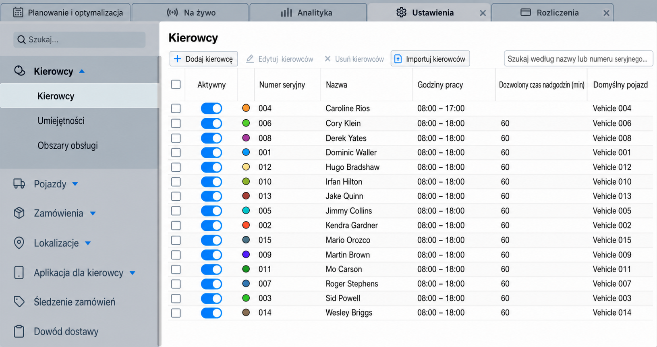
Task: Close the Rozliczenia tab
Action: (x=606, y=13)
